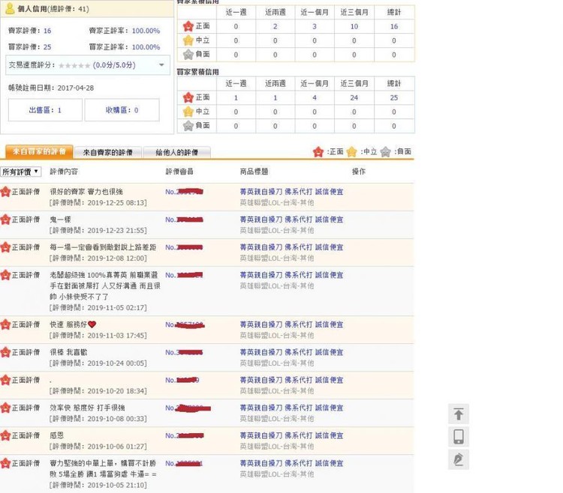Click the scroll-to-top arrow icon
This screenshot has width=563, height=493.
point(459,414)
